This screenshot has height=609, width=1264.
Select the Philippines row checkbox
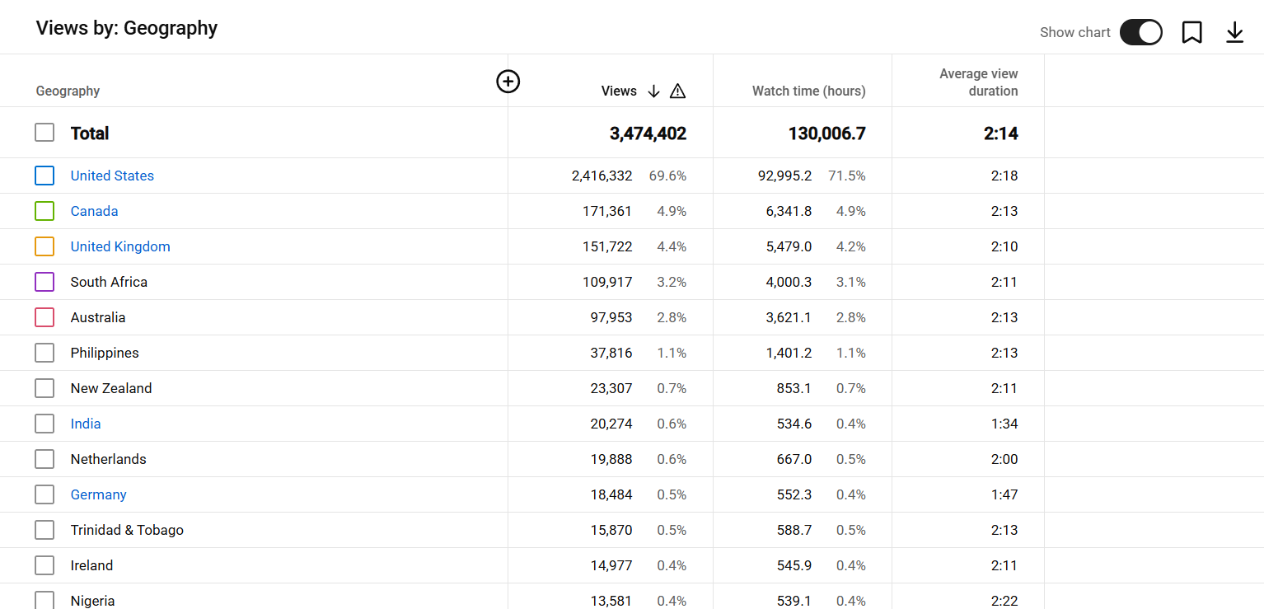[x=44, y=353]
